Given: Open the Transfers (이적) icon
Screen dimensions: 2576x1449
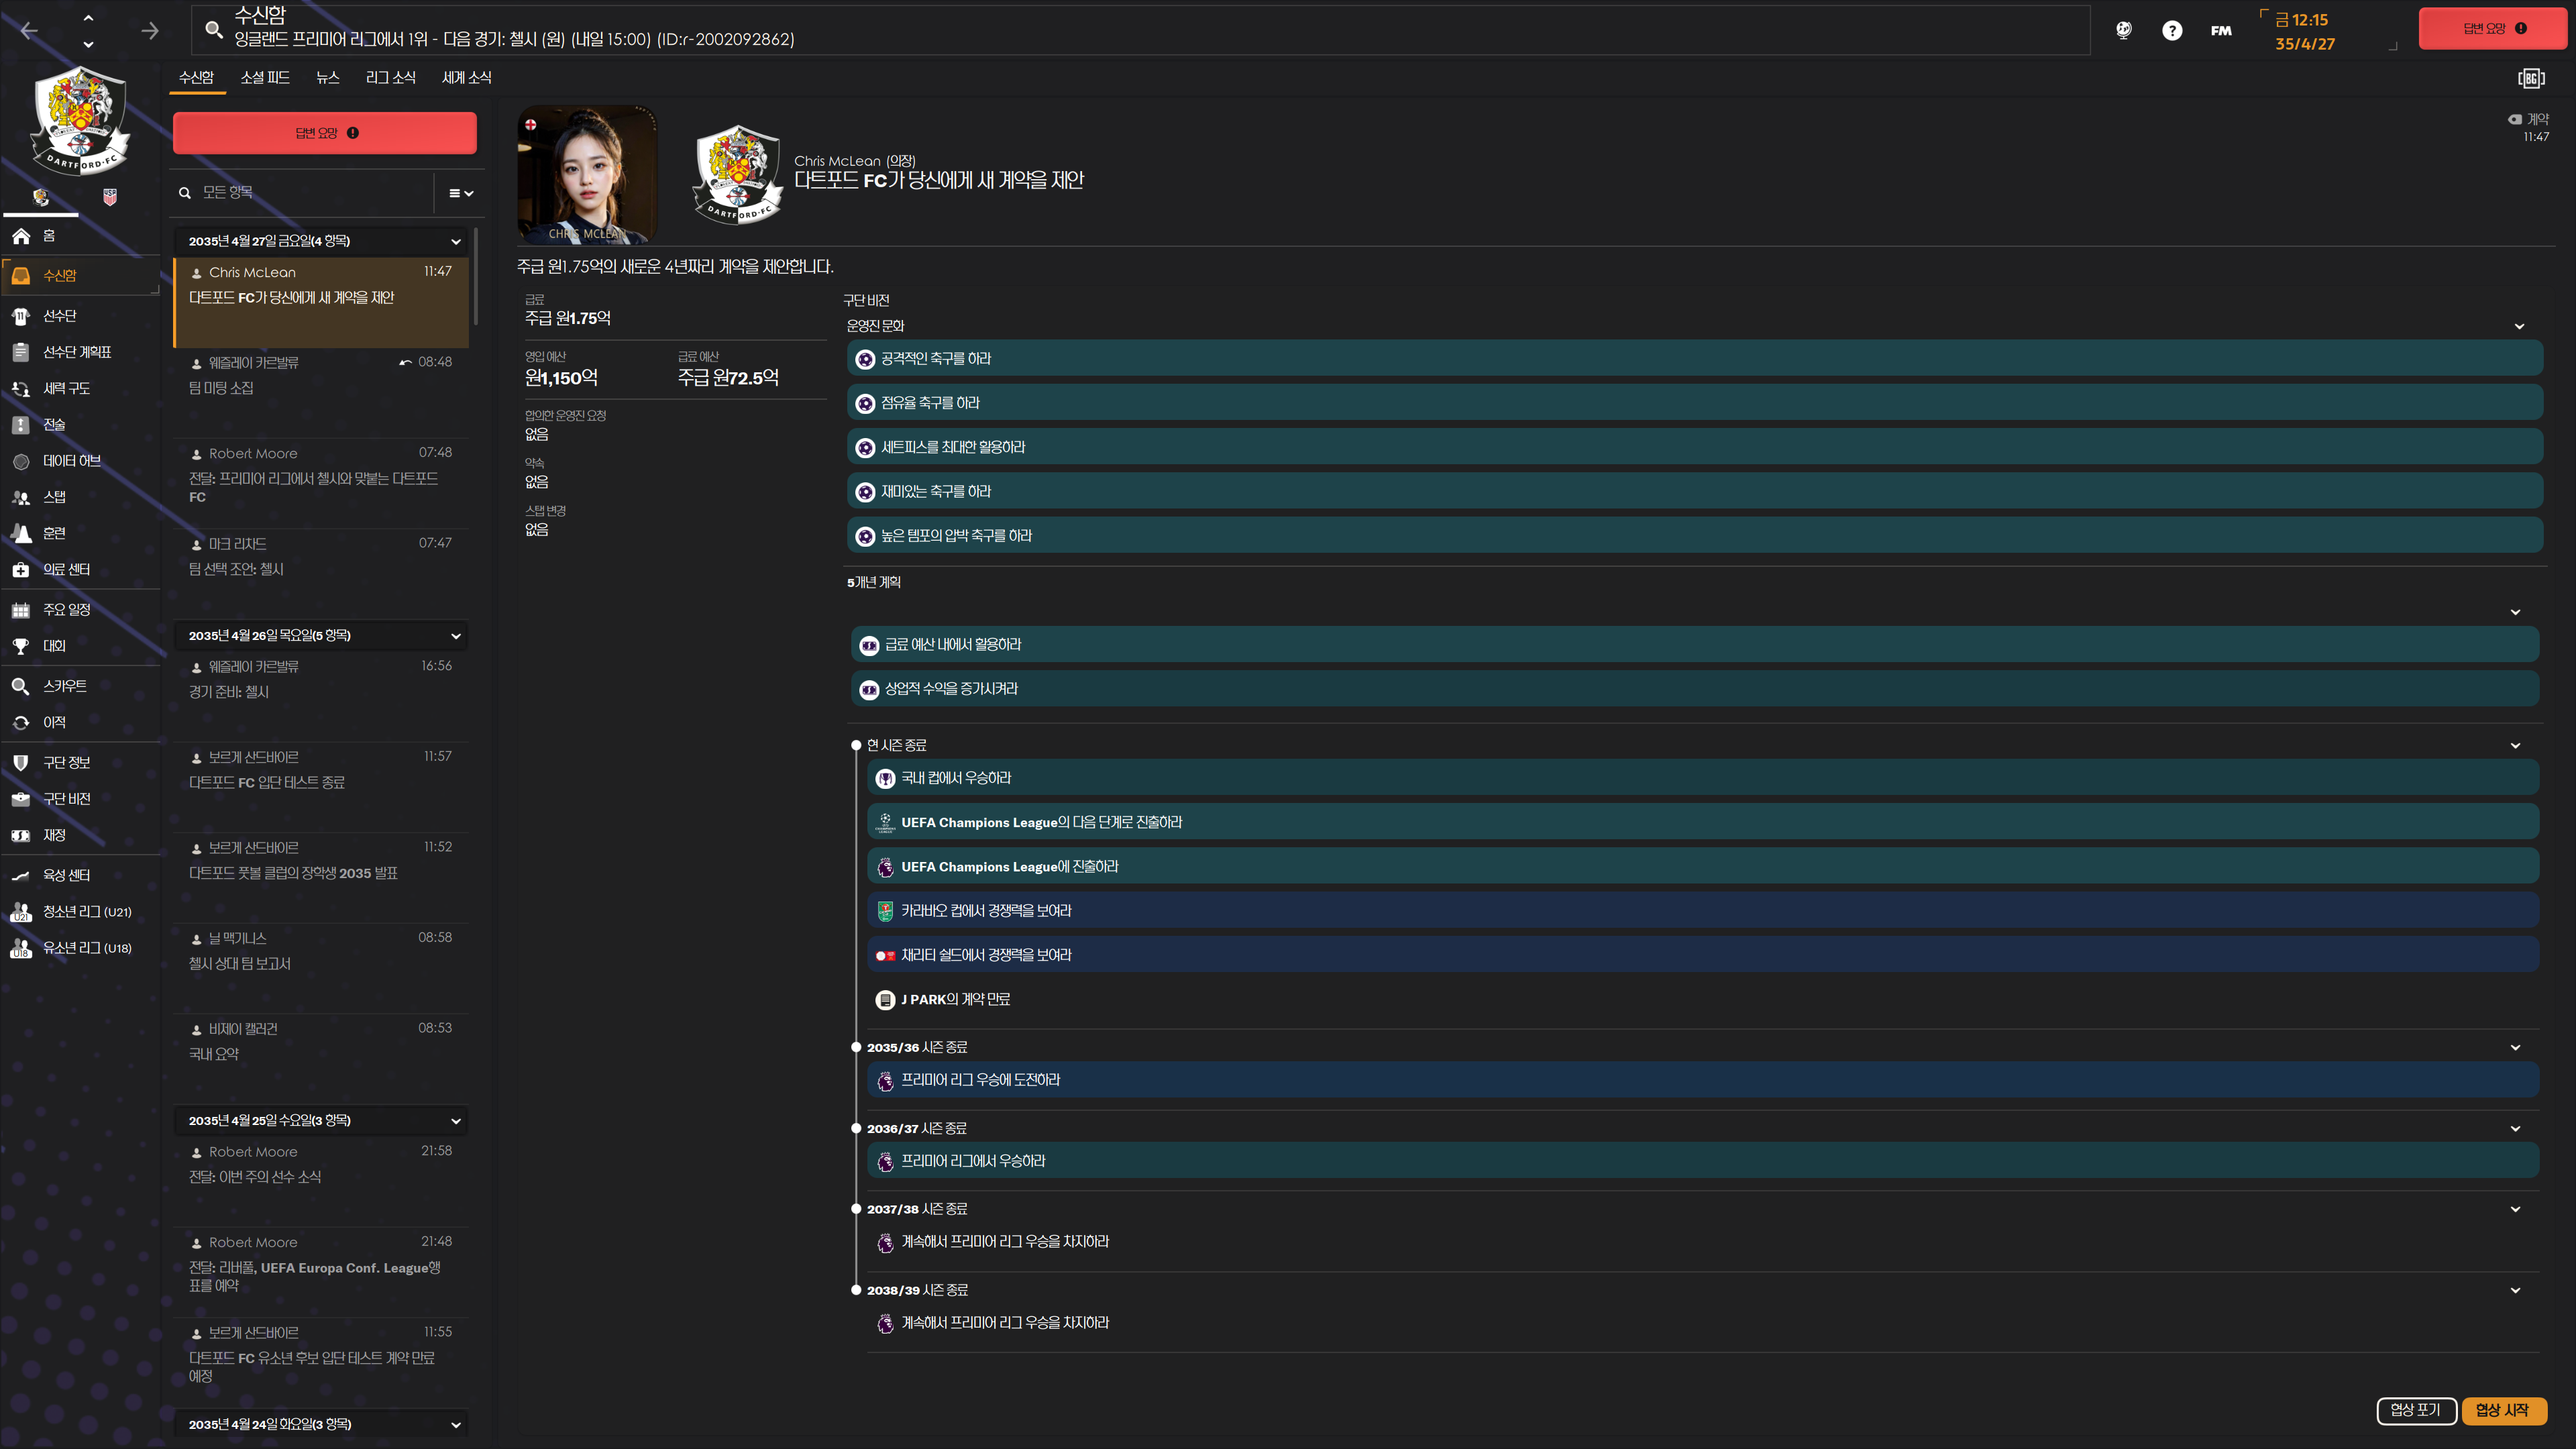Looking at the screenshot, I should click(21, 722).
